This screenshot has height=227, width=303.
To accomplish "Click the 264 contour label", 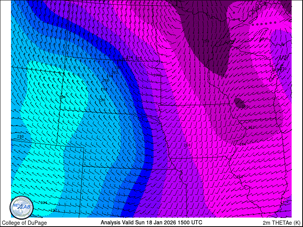I will 242,144.
